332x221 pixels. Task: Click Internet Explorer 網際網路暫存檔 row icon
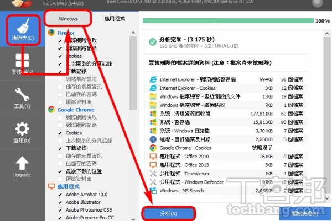coord(153,79)
